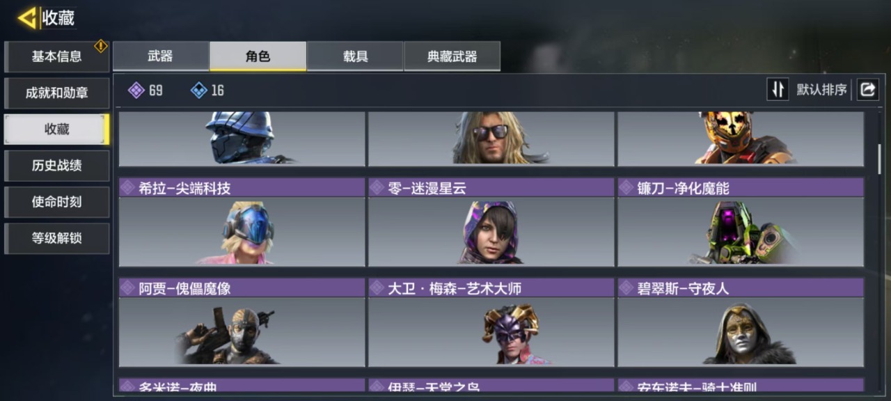Open 历史战绩 from the sidebar
This screenshot has width=891, height=401.
coord(57,165)
